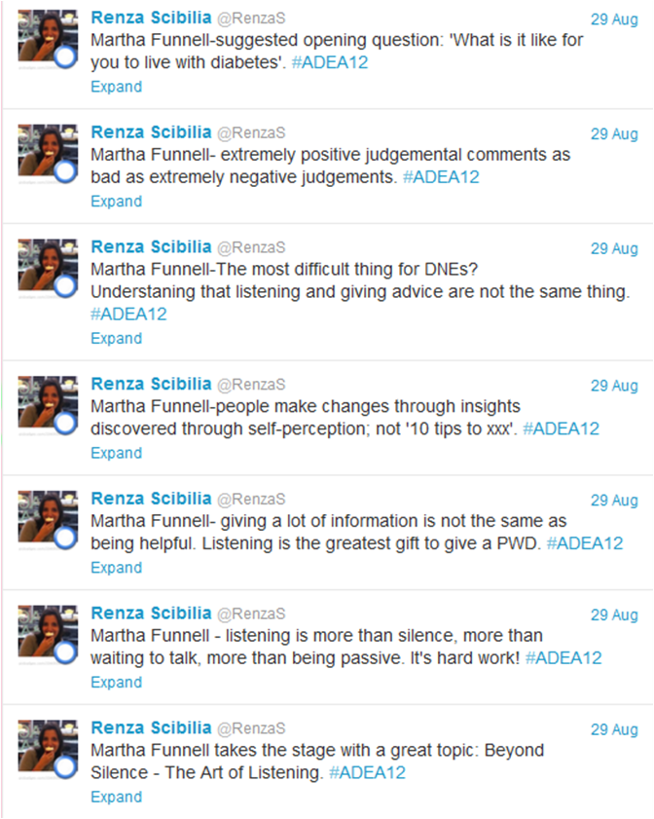The height and width of the screenshot is (819, 654).
Task: Expand the 'opening question' diabetes tweet
Action: (116, 87)
